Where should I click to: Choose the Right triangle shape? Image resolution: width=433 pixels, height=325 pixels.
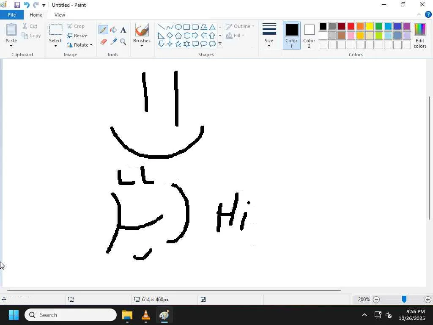[x=161, y=36]
